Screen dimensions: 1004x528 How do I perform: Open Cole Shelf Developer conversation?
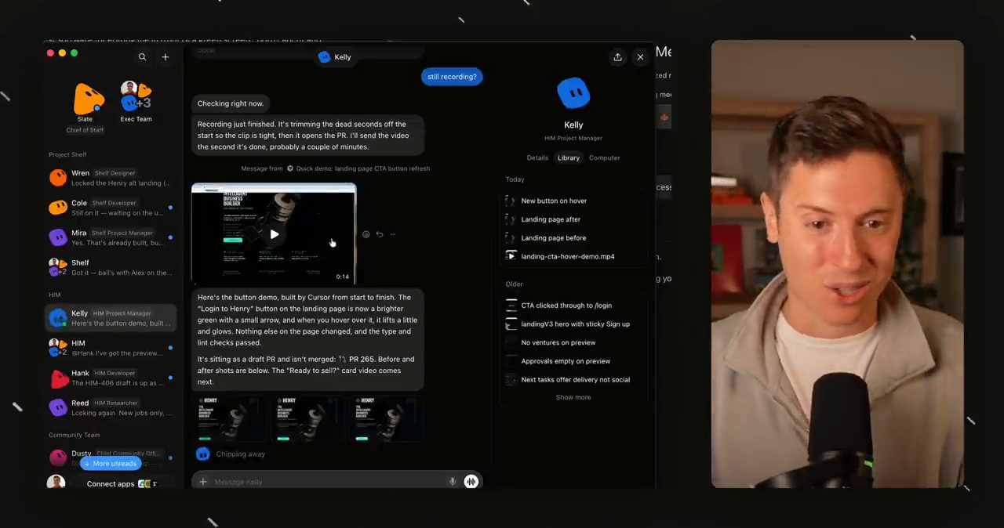point(110,208)
